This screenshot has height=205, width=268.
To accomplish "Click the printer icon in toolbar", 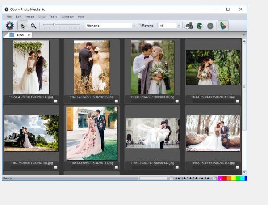I will coord(189,26).
